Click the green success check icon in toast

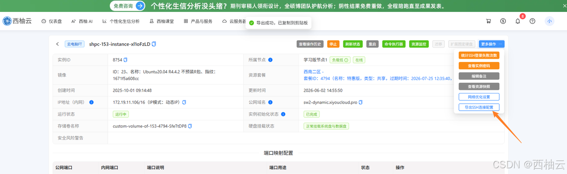coord(252,23)
